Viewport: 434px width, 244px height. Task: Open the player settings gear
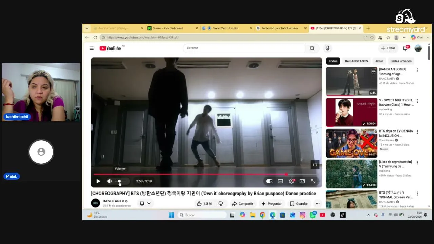click(291, 181)
